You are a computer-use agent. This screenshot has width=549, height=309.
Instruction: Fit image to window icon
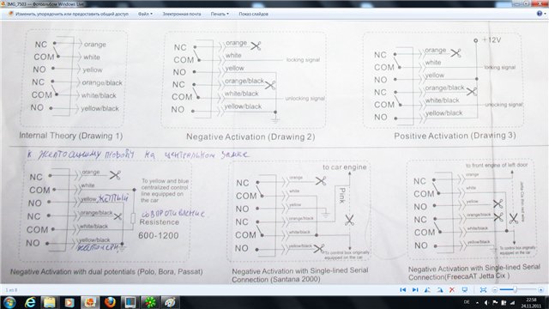[483, 290]
